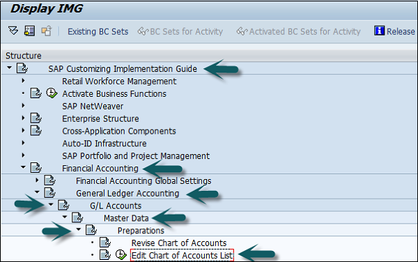418x262 pixels.
Task: Select Financial Accounting row text
Action: 100,168
